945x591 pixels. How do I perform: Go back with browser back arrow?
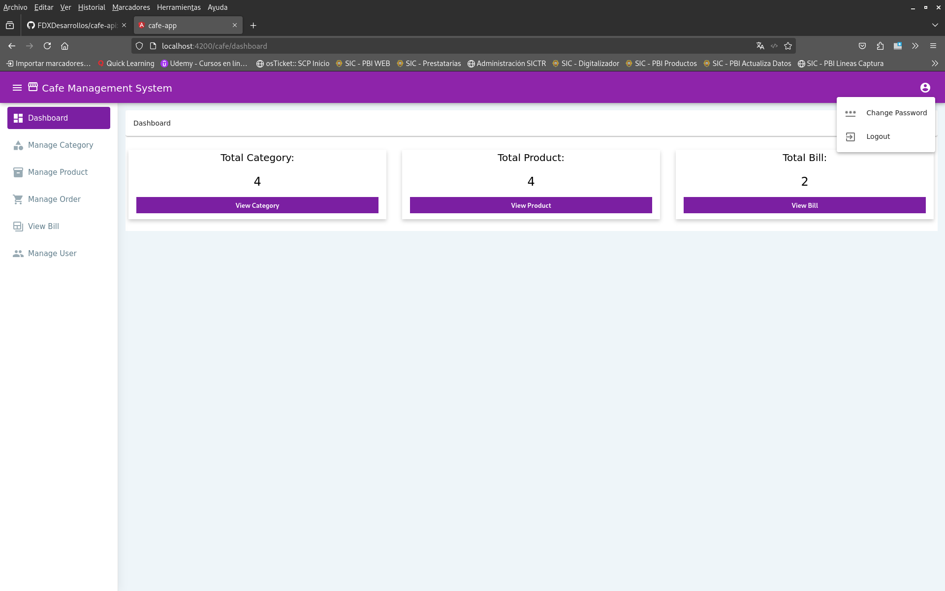coord(12,46)
